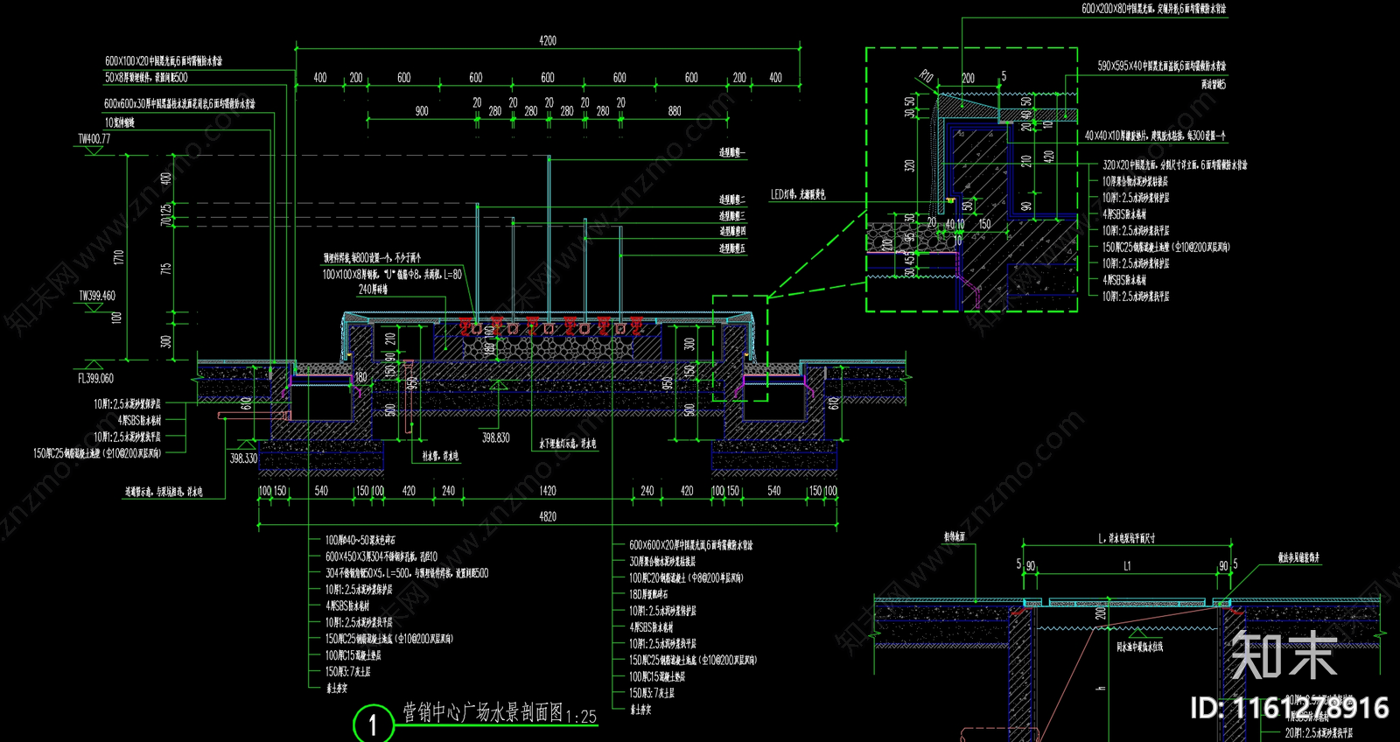Image resolution: width=1400 pixels, height=742 pixels.
Task: Select the elevation value "398.330"
Action: (243, 458)
